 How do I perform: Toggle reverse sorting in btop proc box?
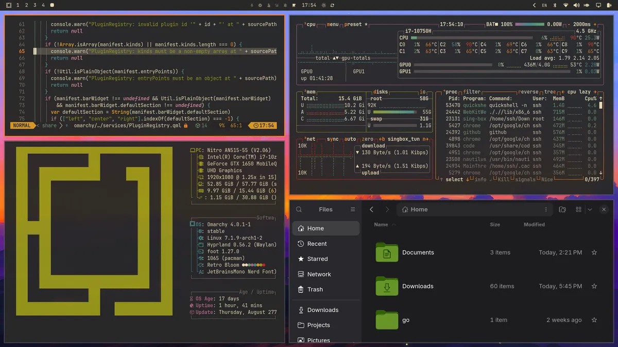pos(528,92)
